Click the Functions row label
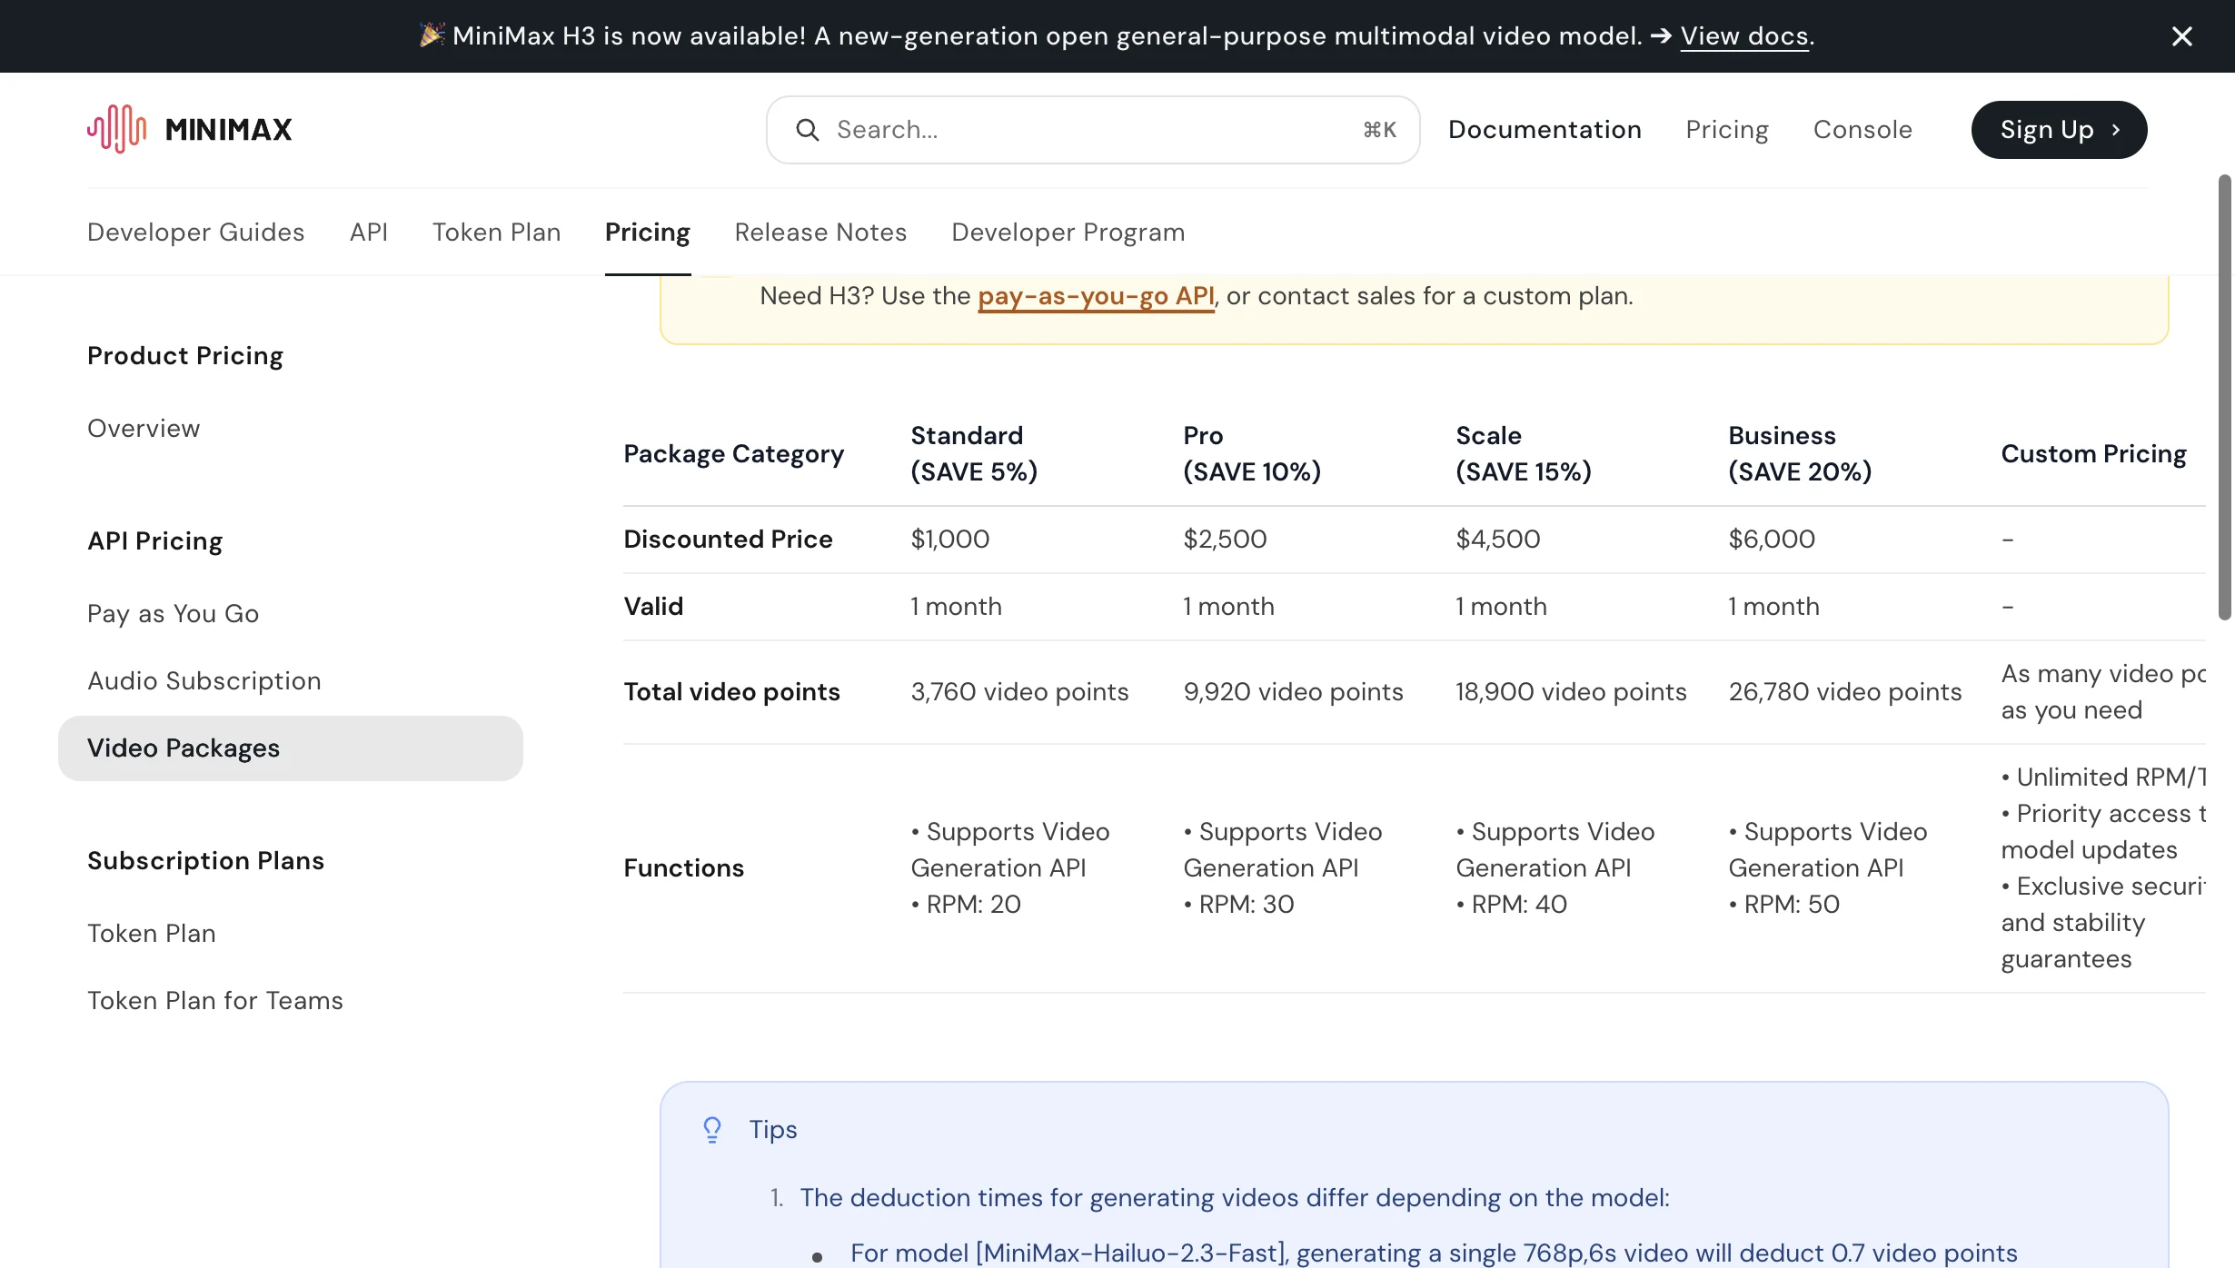Image resolution: width=2235 pixels, height=1268 pixels. click(x=684, y=868)
